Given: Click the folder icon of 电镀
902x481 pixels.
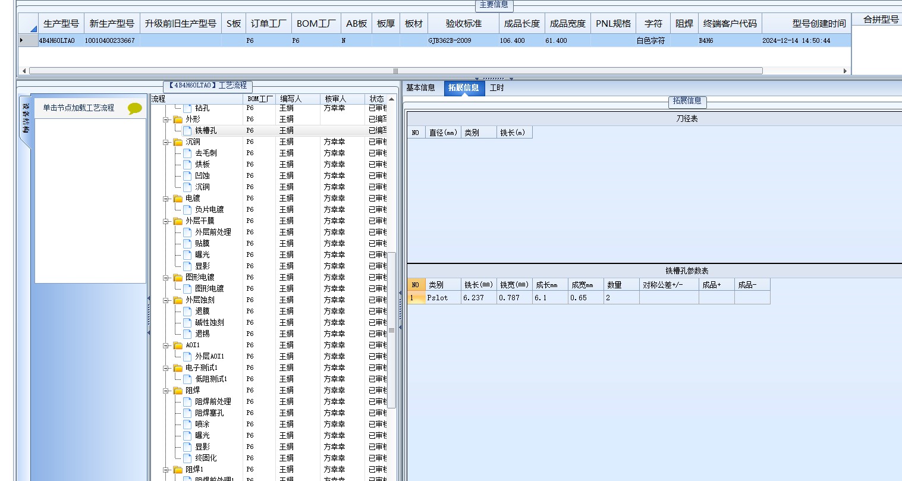Looking at the screenshot, I should coord(178,199).
